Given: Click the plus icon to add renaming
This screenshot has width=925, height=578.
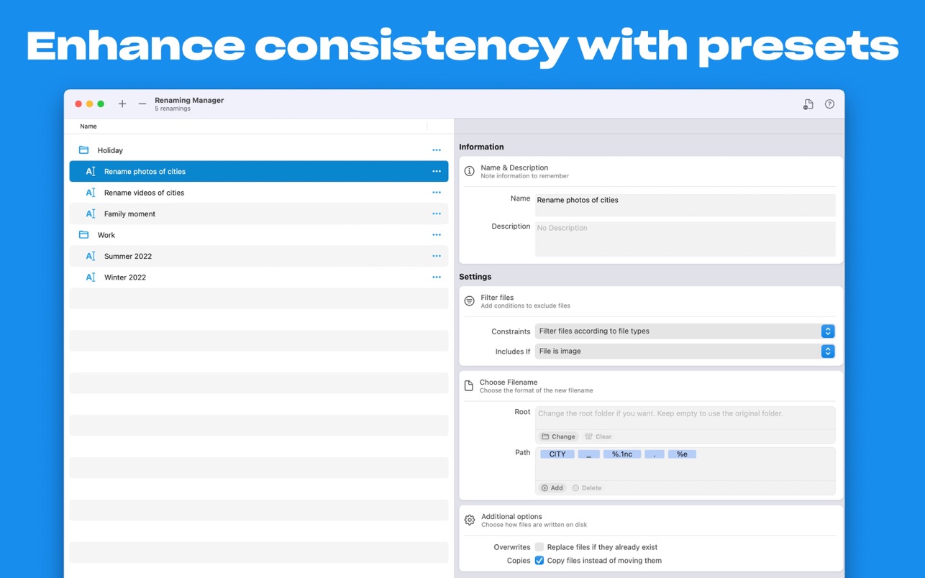Looking at the screenshot, I should (122, 104).
